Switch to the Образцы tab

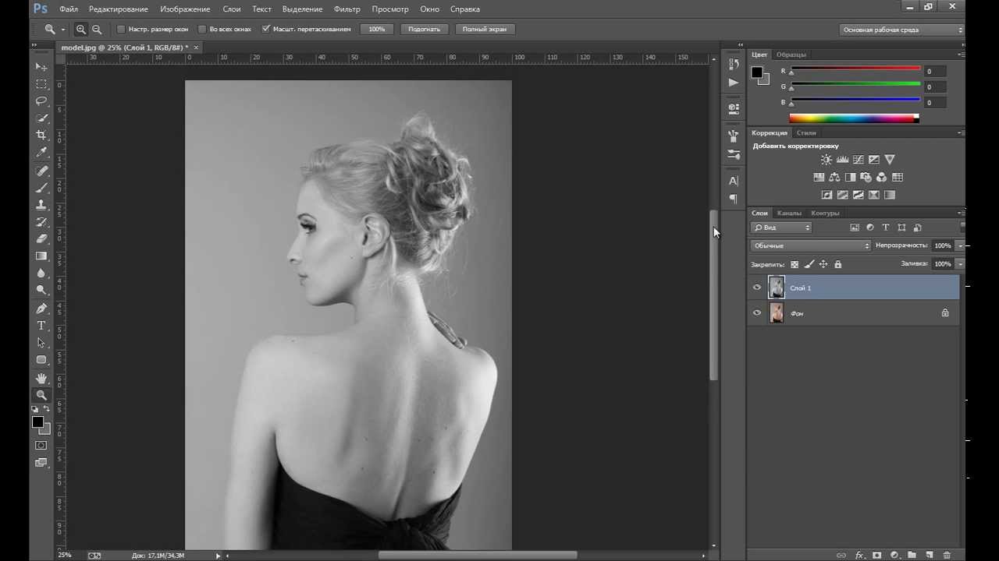click(x=791, y=55)
